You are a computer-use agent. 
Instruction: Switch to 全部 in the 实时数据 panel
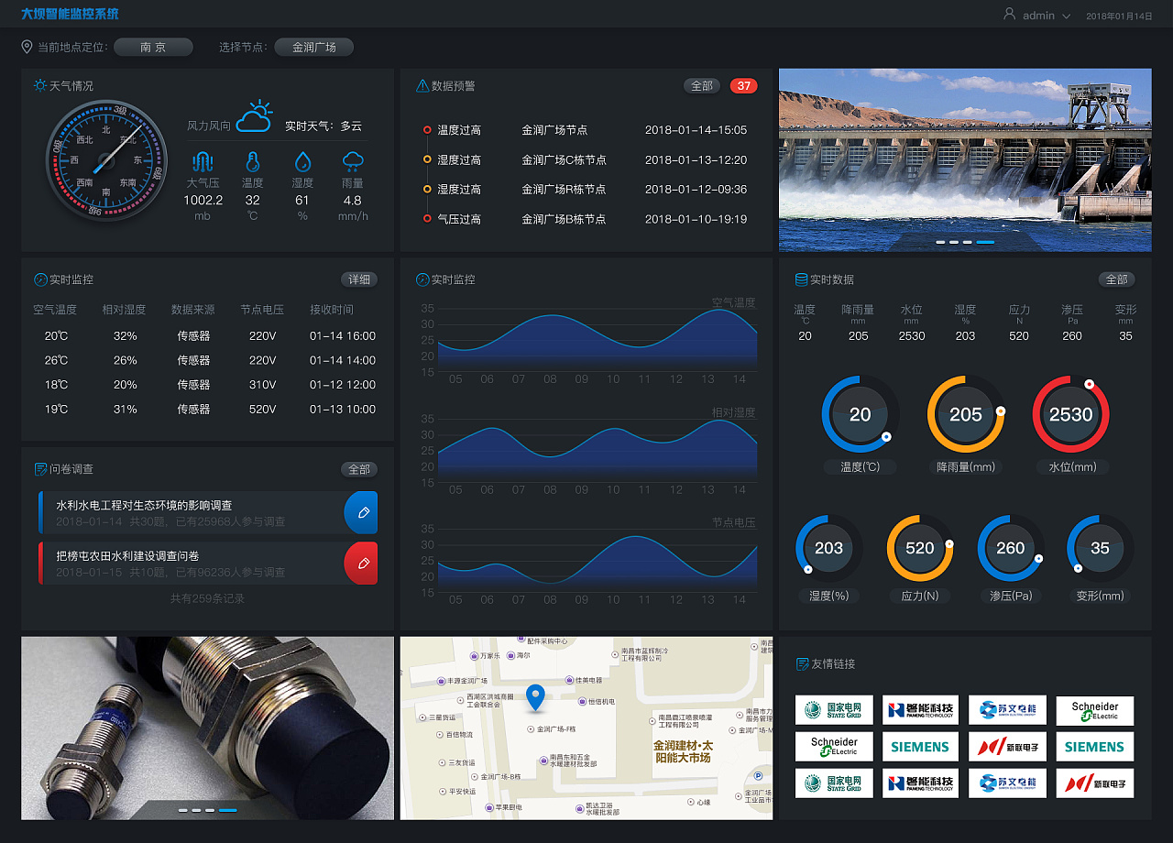point(1117,279)
